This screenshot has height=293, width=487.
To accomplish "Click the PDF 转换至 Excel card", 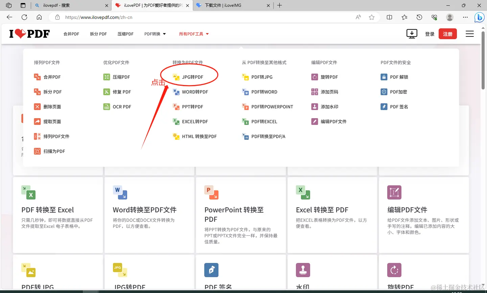I will (58, 215).
